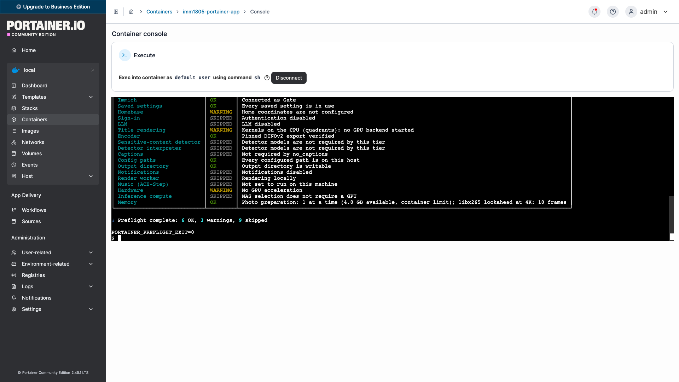
Task: Go to Containers breadcrumb link
Action: coord(159,12)
